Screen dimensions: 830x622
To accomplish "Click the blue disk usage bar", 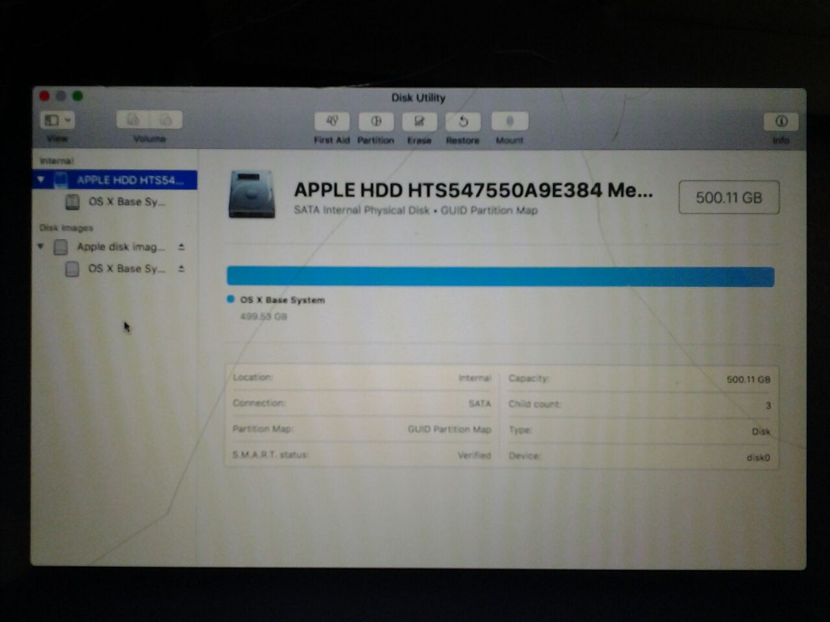I will pos(501,276).
